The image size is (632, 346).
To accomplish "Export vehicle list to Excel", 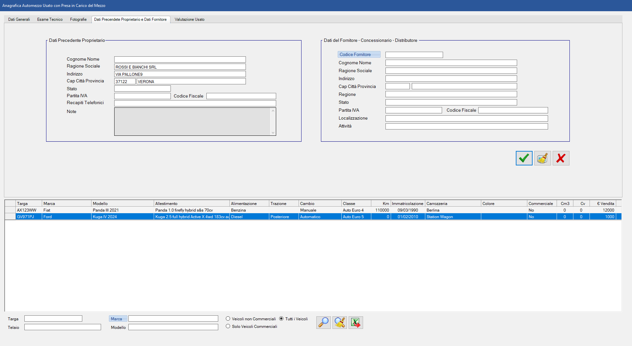I will coord(356,322).
